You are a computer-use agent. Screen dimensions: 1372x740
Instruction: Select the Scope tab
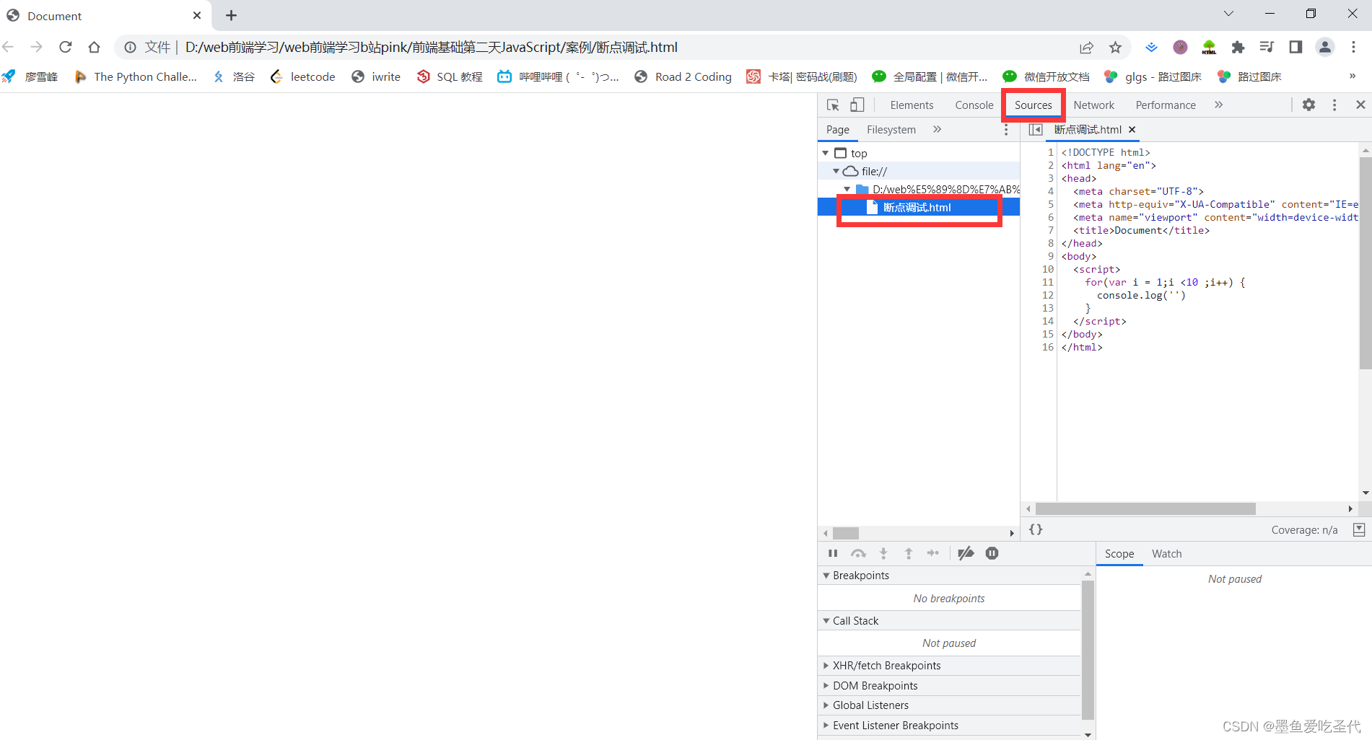point(1119,554)
